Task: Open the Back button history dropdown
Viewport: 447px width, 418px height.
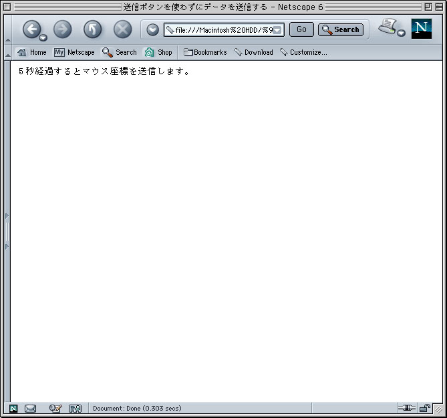Action: tap(43, 37)
